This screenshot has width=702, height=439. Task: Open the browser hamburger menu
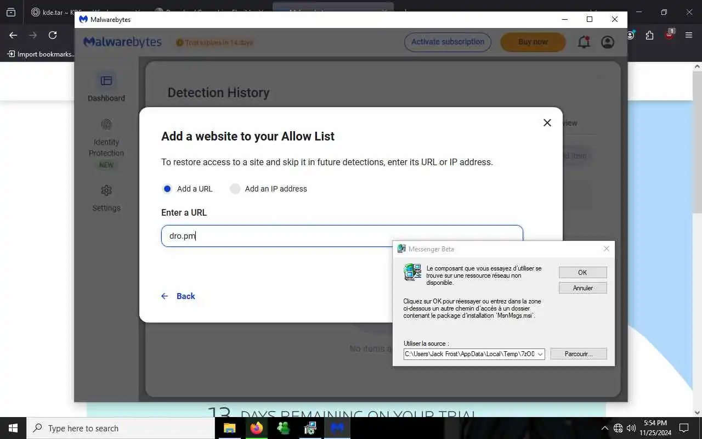pos(689,35)
